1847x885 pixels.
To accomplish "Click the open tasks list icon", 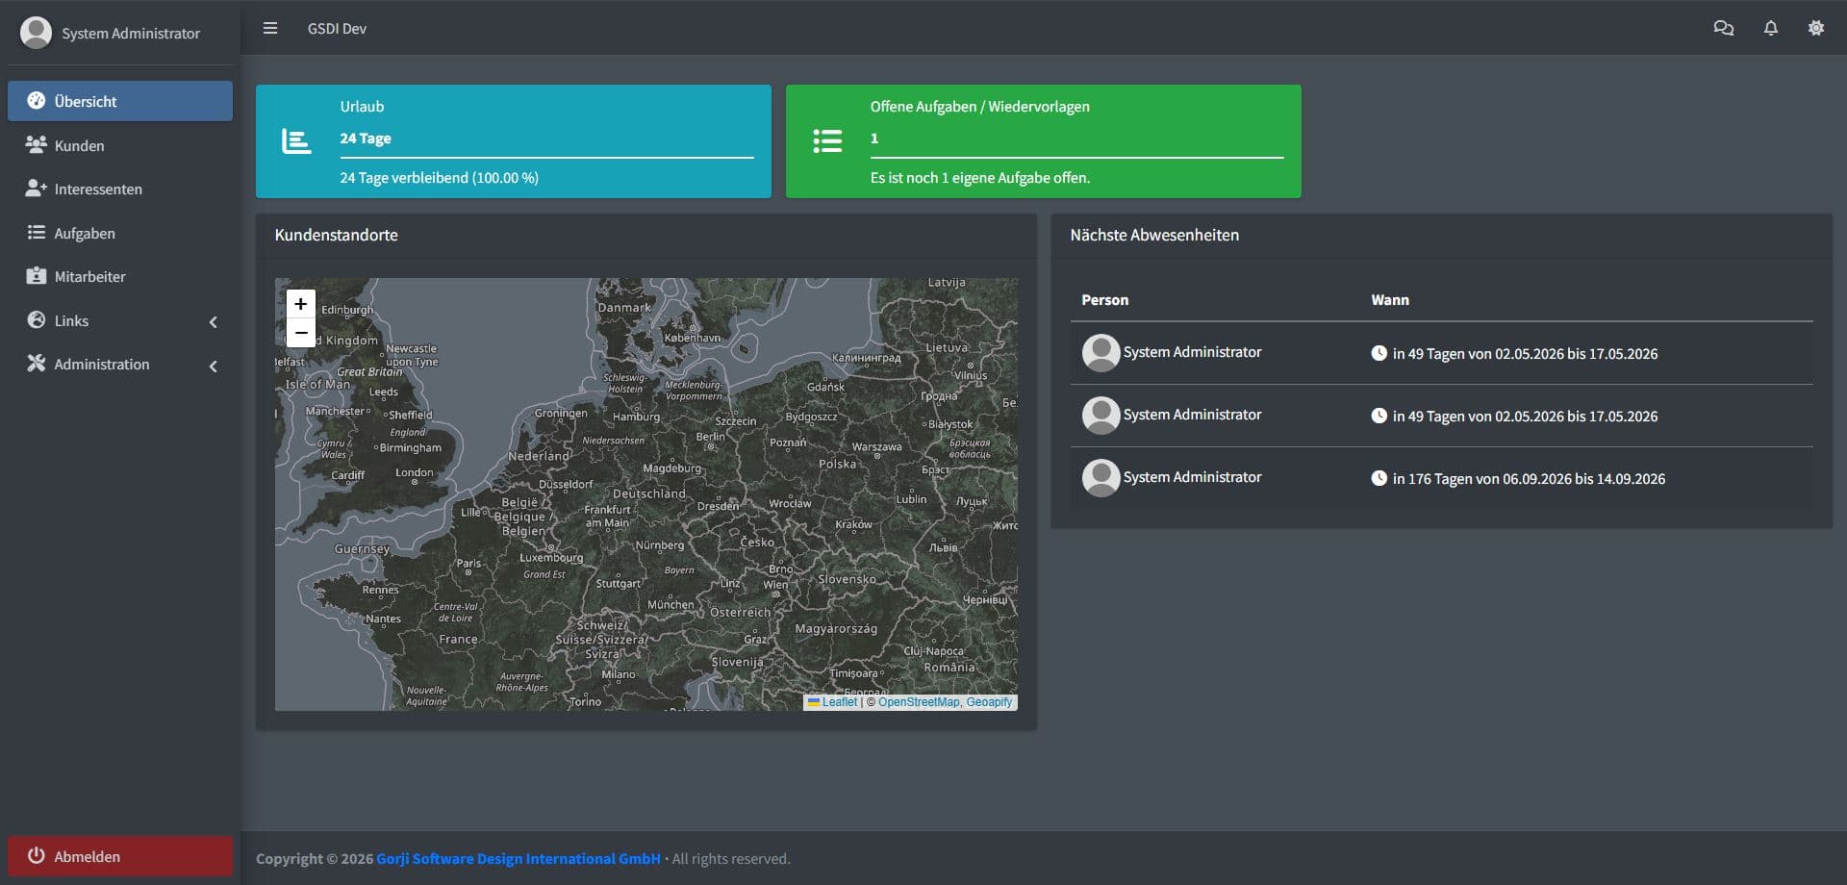I will [x=827, y=141].
